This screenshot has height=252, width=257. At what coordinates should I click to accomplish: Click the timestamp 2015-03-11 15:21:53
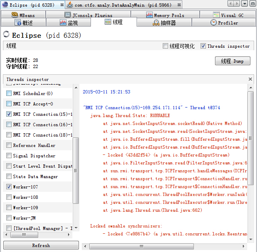(106, 92)
